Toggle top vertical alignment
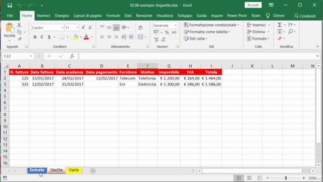Image resolution: width=323 pixels, height=182 pixels. pos(102,27)
